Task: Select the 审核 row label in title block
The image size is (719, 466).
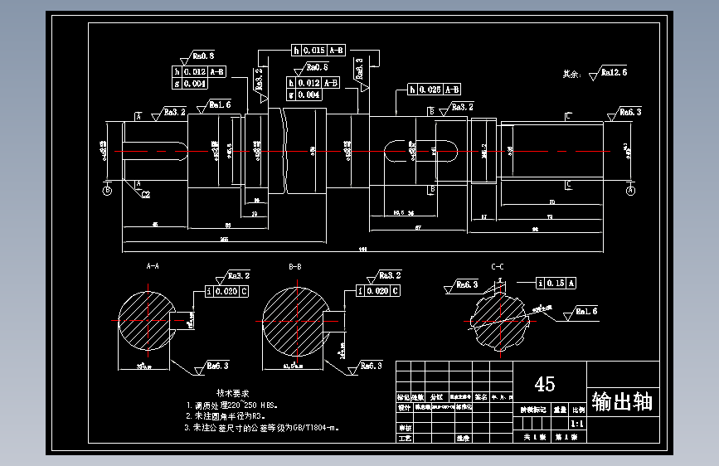Action: (405, 428)
